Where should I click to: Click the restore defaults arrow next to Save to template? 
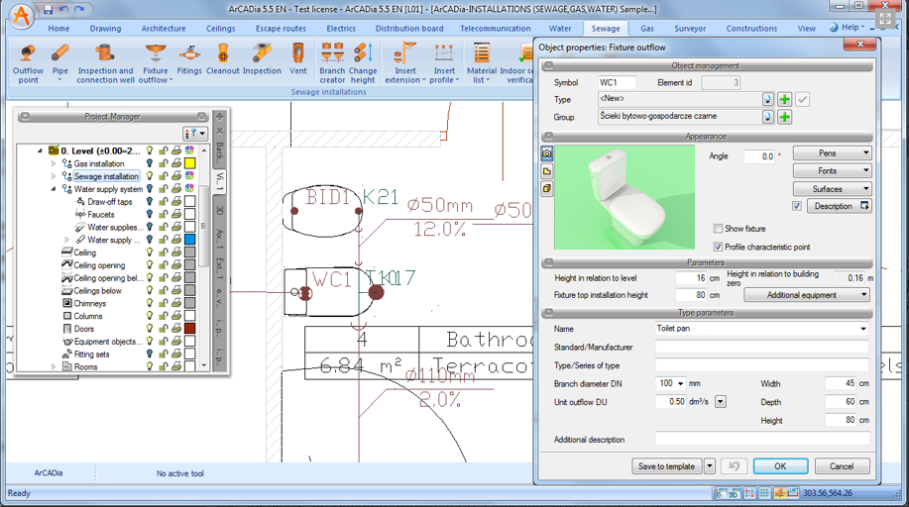(734, 465)
